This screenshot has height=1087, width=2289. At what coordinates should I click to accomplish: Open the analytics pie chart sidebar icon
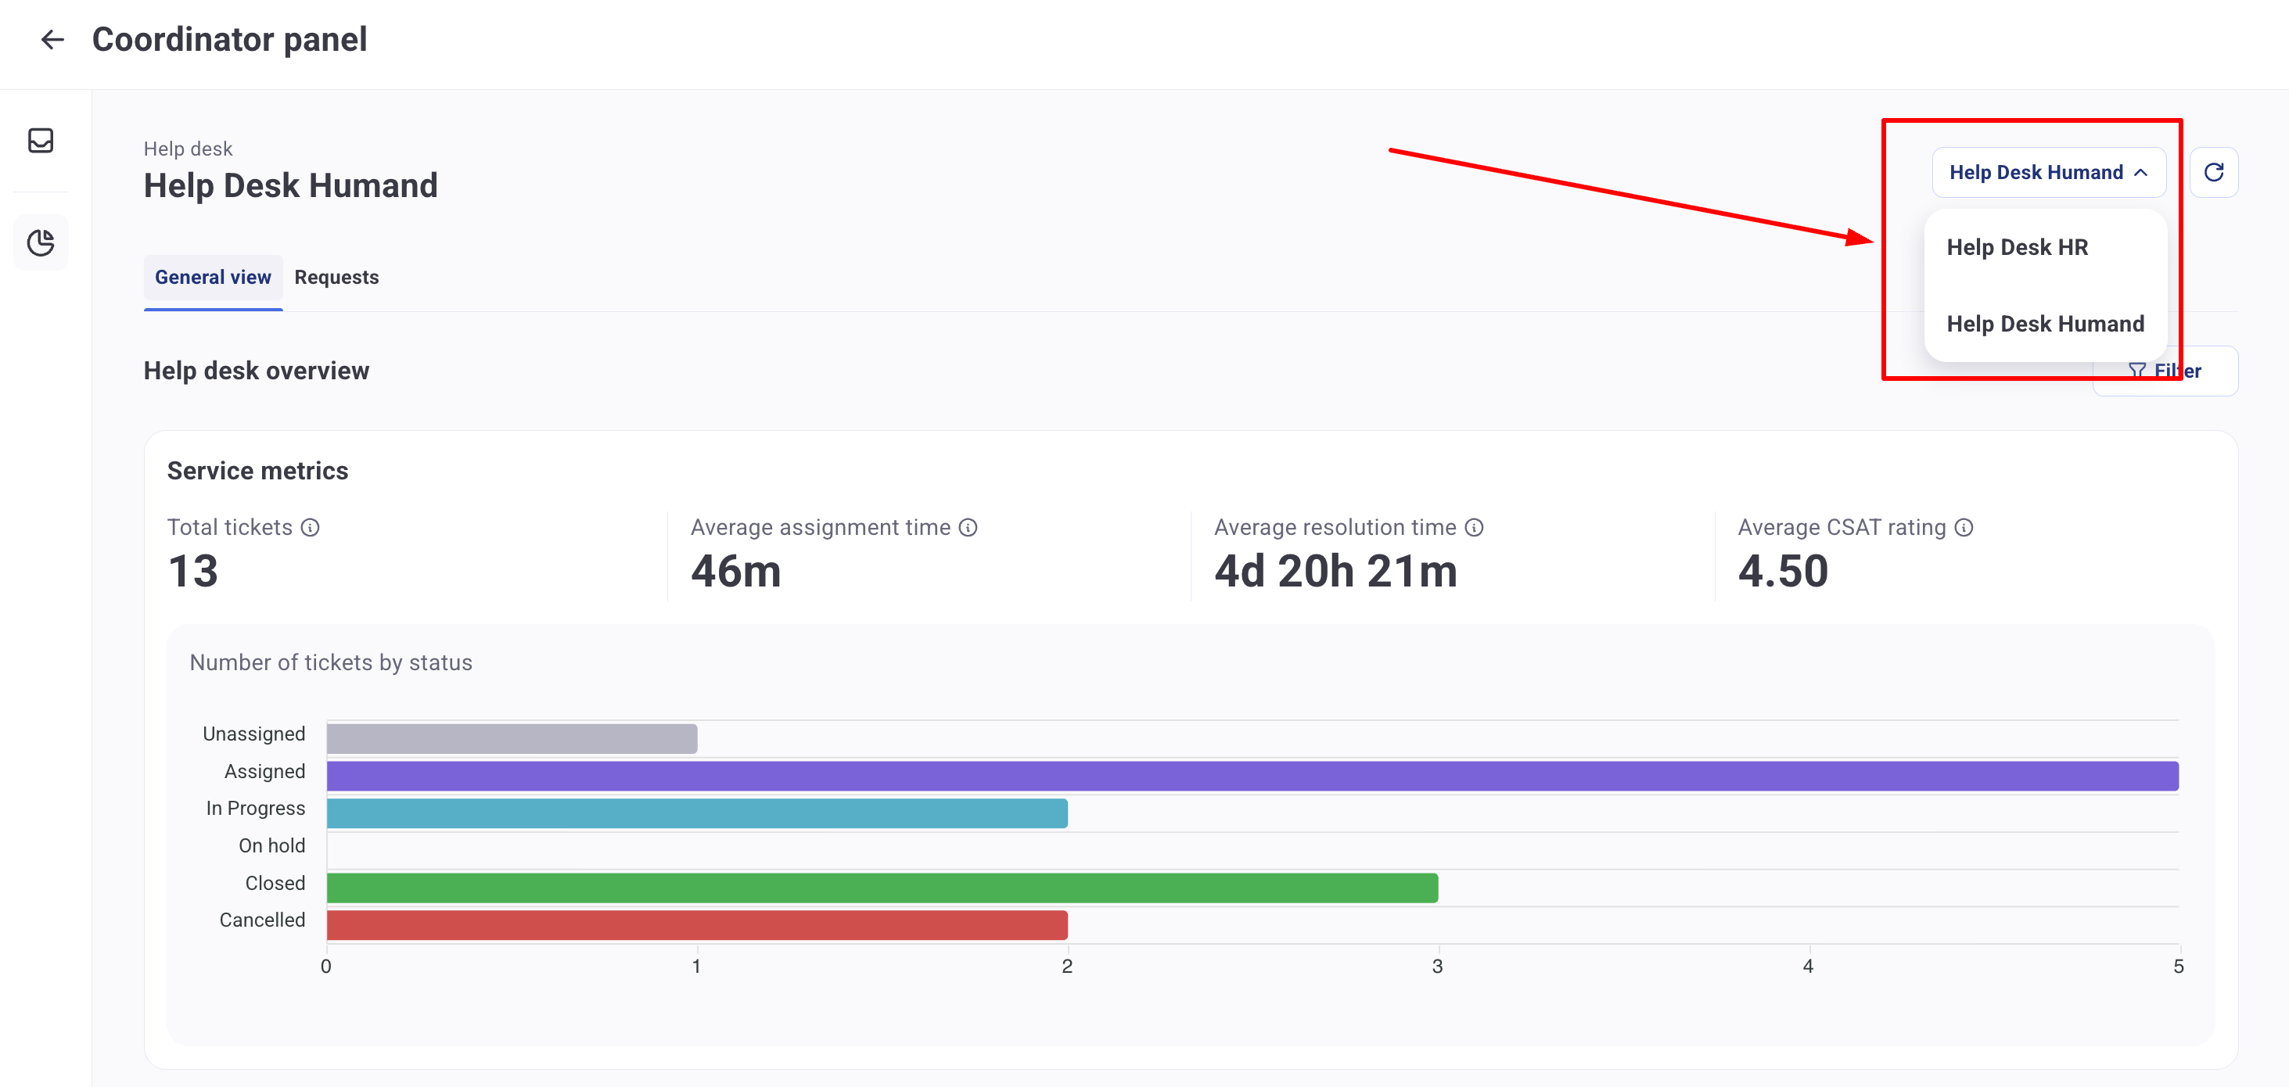[x=41, y=242]
